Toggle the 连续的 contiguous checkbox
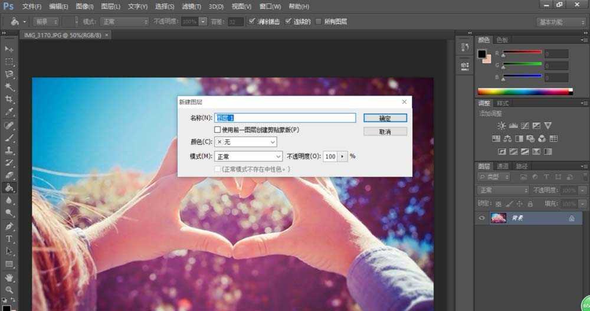This screenshot has height=311, width=590. pos(288,21)
